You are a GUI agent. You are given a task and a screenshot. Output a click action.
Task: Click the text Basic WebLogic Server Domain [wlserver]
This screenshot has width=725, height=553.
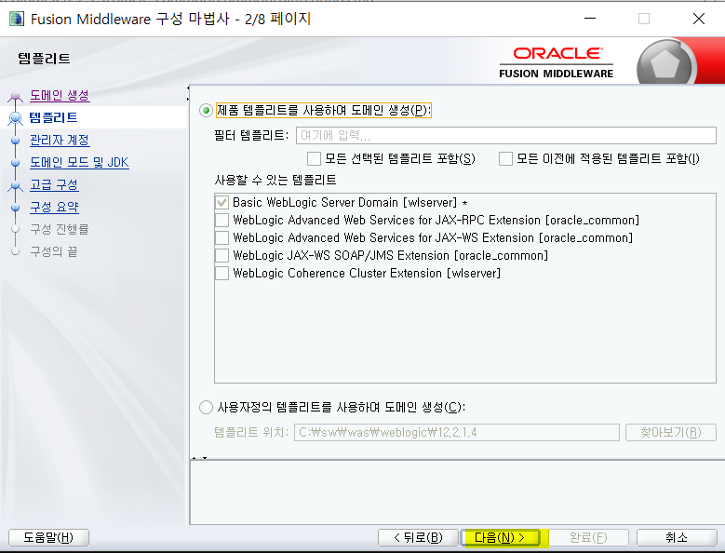click(345, 203)
